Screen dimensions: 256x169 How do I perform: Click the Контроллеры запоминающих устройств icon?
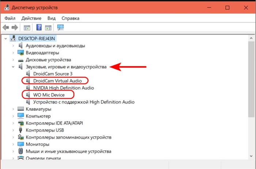[x=21, y=137]
